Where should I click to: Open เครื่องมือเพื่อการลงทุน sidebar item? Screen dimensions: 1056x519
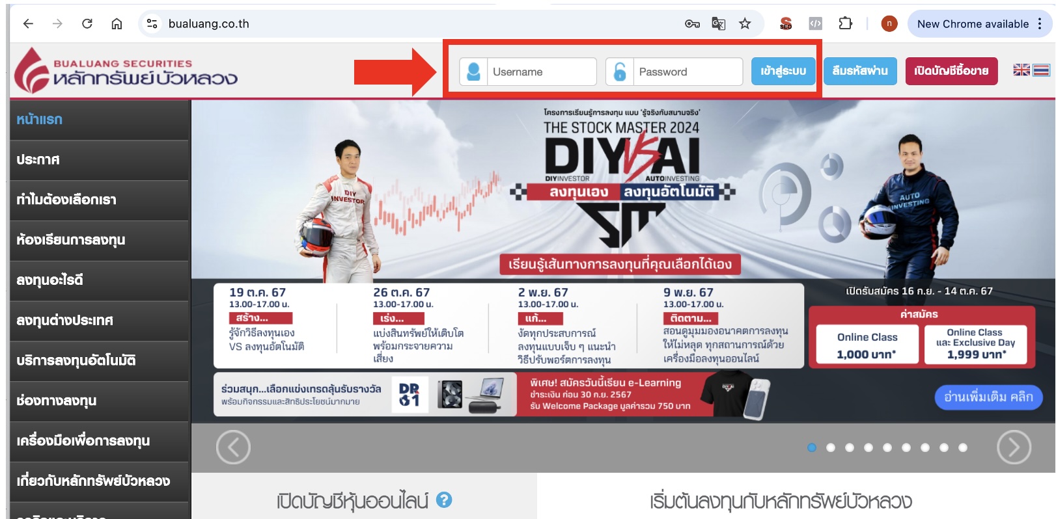coord(99,441)
